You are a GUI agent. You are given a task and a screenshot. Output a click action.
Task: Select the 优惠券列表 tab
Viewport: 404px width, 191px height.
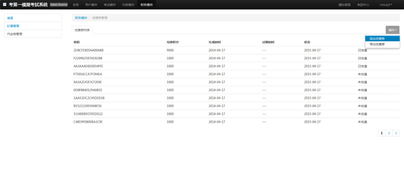(x=82, y=30)
